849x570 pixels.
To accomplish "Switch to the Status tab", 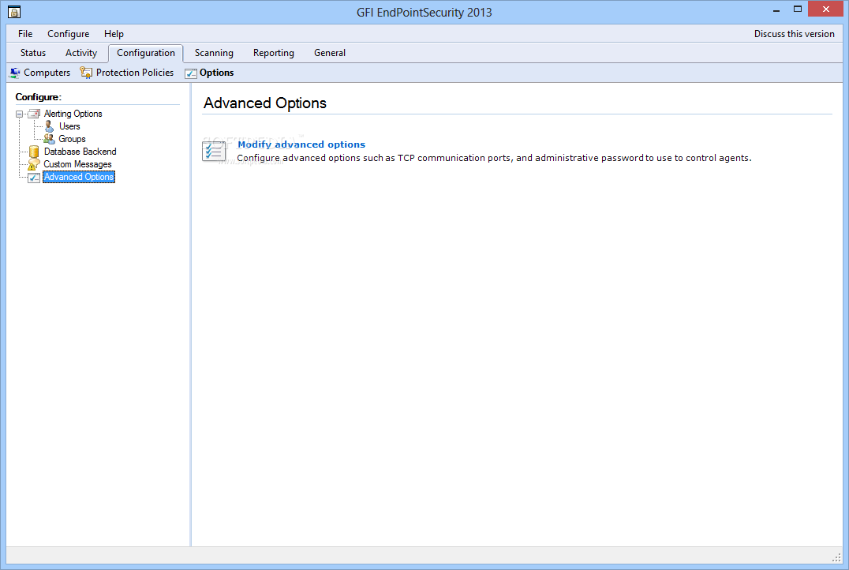I will (33, 53).
